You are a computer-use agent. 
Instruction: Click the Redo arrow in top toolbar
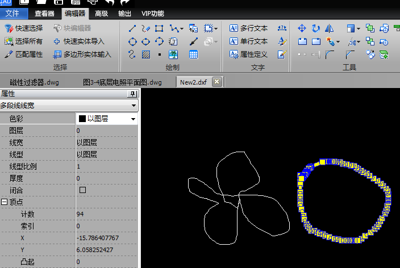125,2
